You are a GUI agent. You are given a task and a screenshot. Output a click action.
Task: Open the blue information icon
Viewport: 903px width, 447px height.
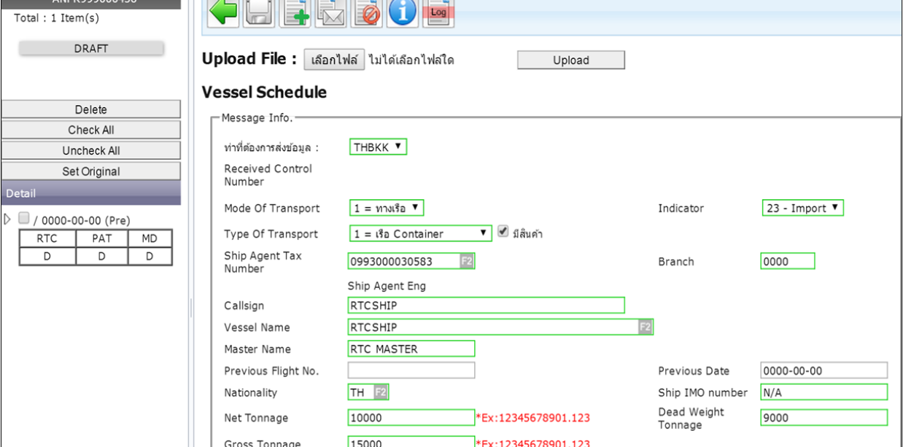(x=402, y=12)
